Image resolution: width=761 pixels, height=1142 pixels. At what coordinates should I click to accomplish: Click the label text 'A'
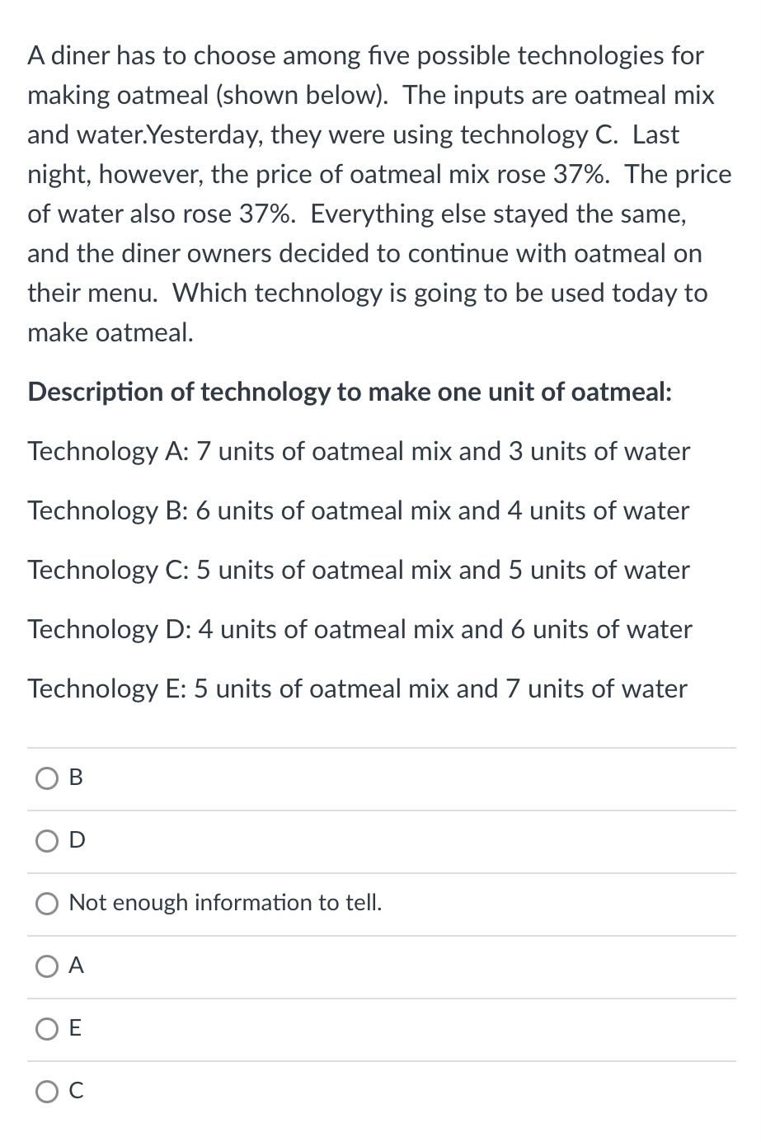75,966
